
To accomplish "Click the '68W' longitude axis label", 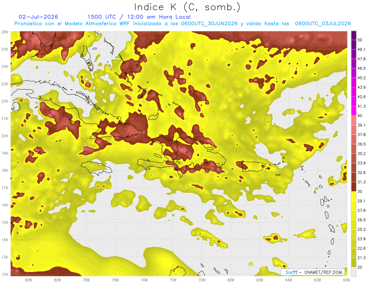I will (x=231, y=280).
